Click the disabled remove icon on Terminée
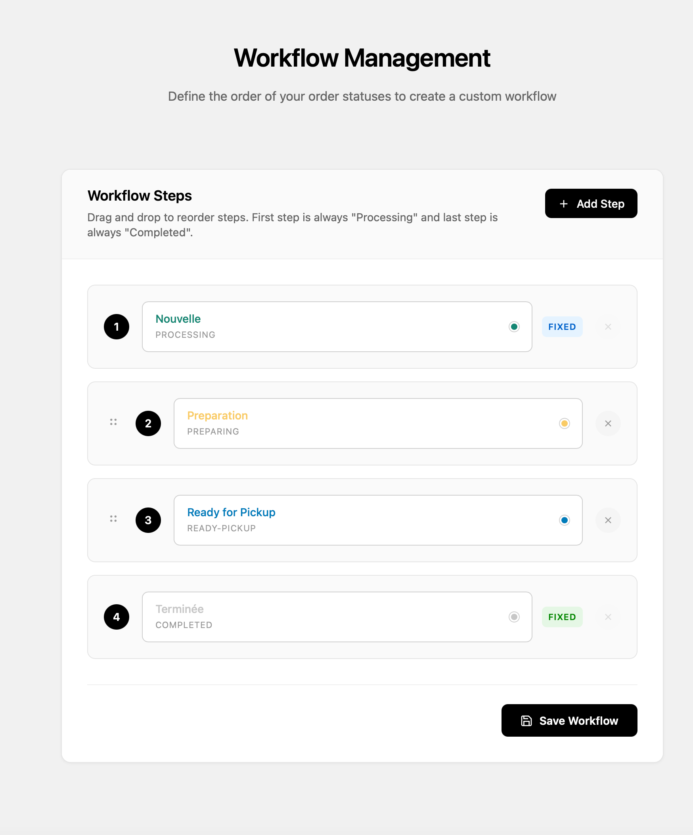Image resolution: width=693 pixels, height=835 pixels. coord(607,617)
